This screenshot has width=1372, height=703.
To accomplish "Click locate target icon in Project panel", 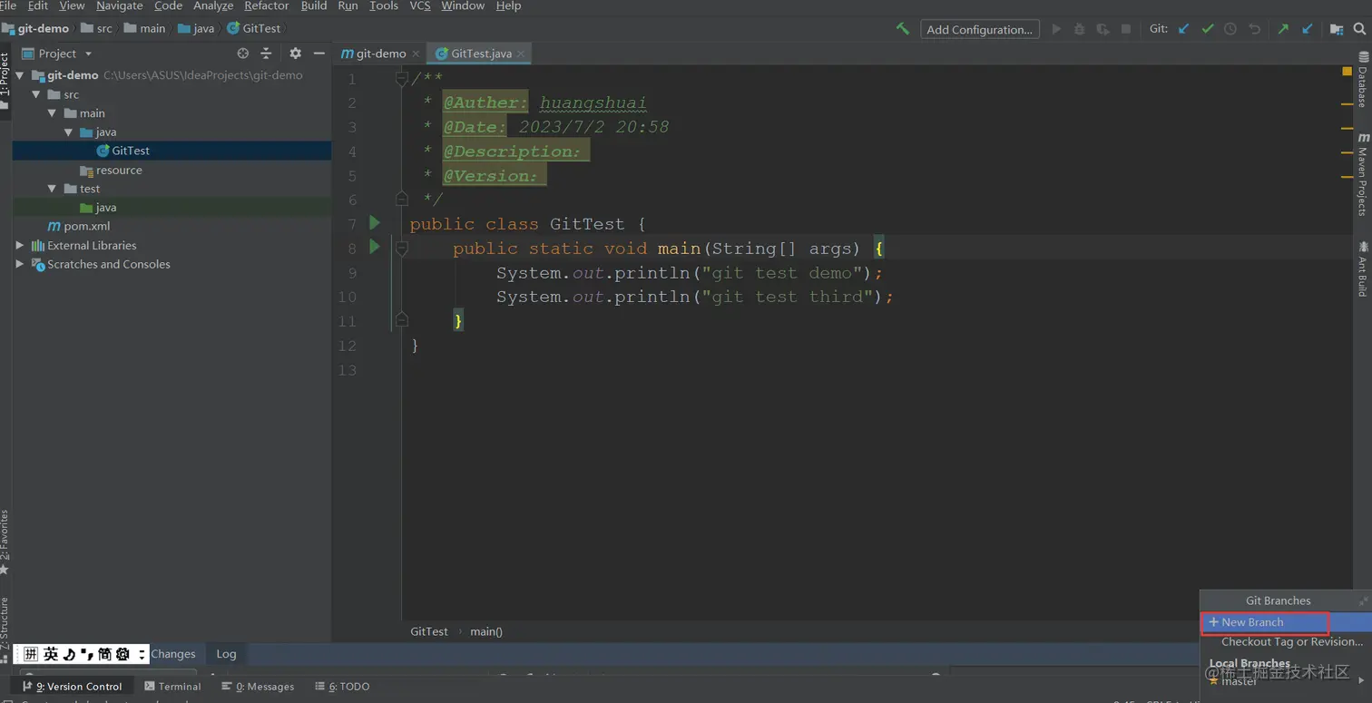I will coord(242,54).
